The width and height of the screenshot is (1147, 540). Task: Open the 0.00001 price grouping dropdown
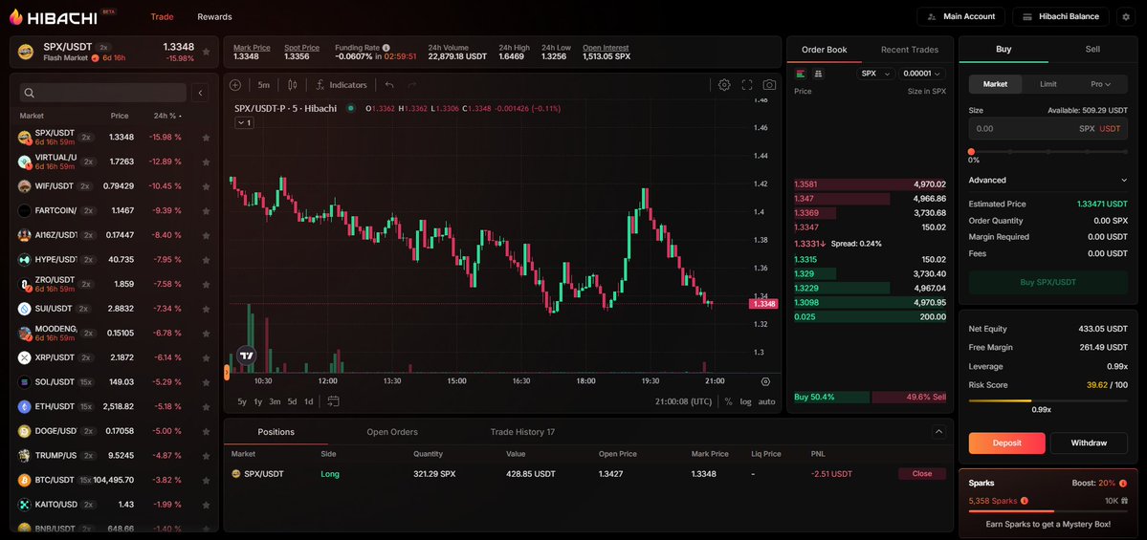click(x=921, y=74)
